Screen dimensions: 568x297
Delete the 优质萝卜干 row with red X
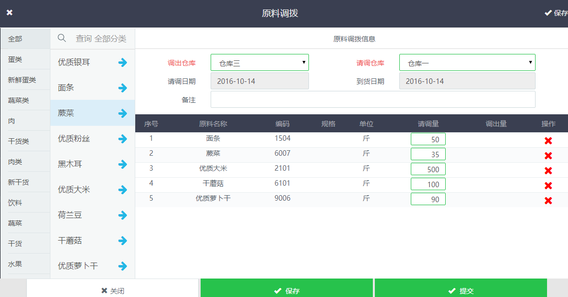[548, 201]
